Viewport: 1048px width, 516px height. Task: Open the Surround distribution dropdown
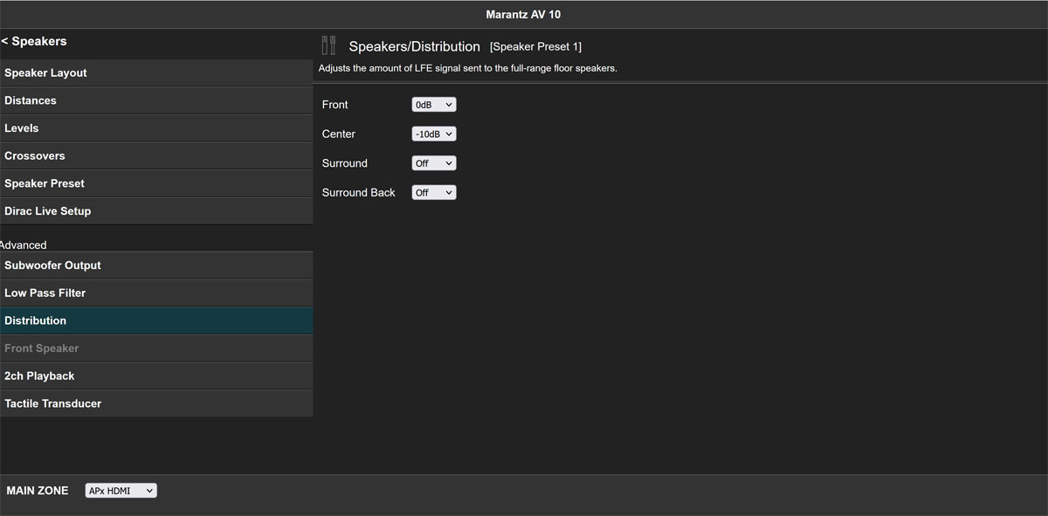point(434,163)
